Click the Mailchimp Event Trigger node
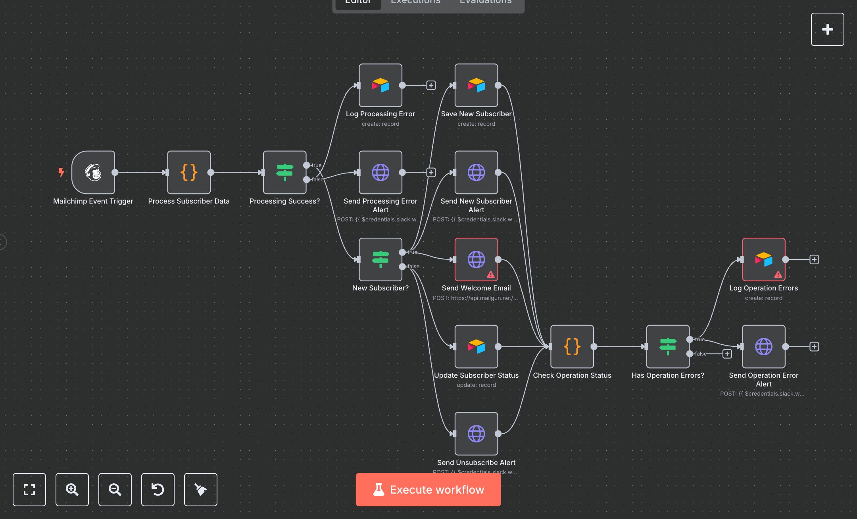857x519 pixels. pyautogui.click(x=93, y=172)
